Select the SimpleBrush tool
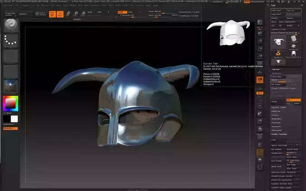 coord(278,54)
